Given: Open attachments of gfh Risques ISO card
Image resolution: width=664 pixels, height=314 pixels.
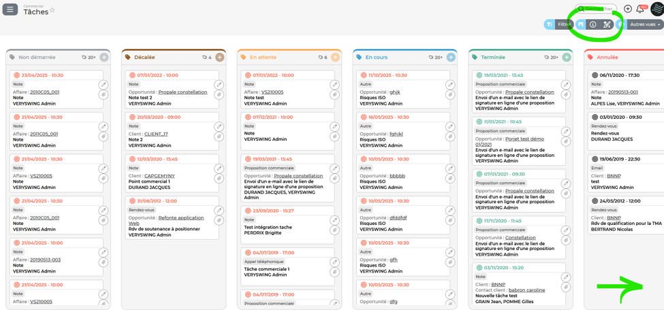Looking at the screenshot, I should pos(450,262).
